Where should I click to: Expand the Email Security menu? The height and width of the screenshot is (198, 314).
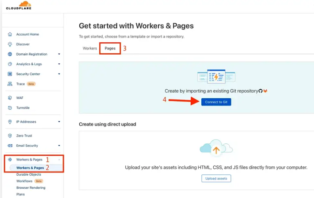pos(59,146)
